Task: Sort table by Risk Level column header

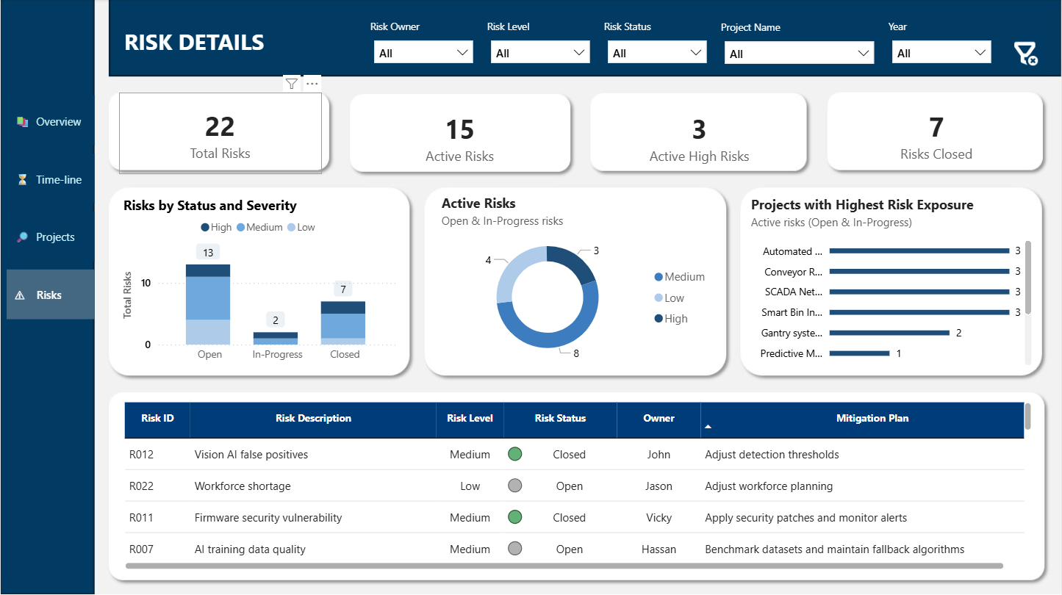Action: 470,419
